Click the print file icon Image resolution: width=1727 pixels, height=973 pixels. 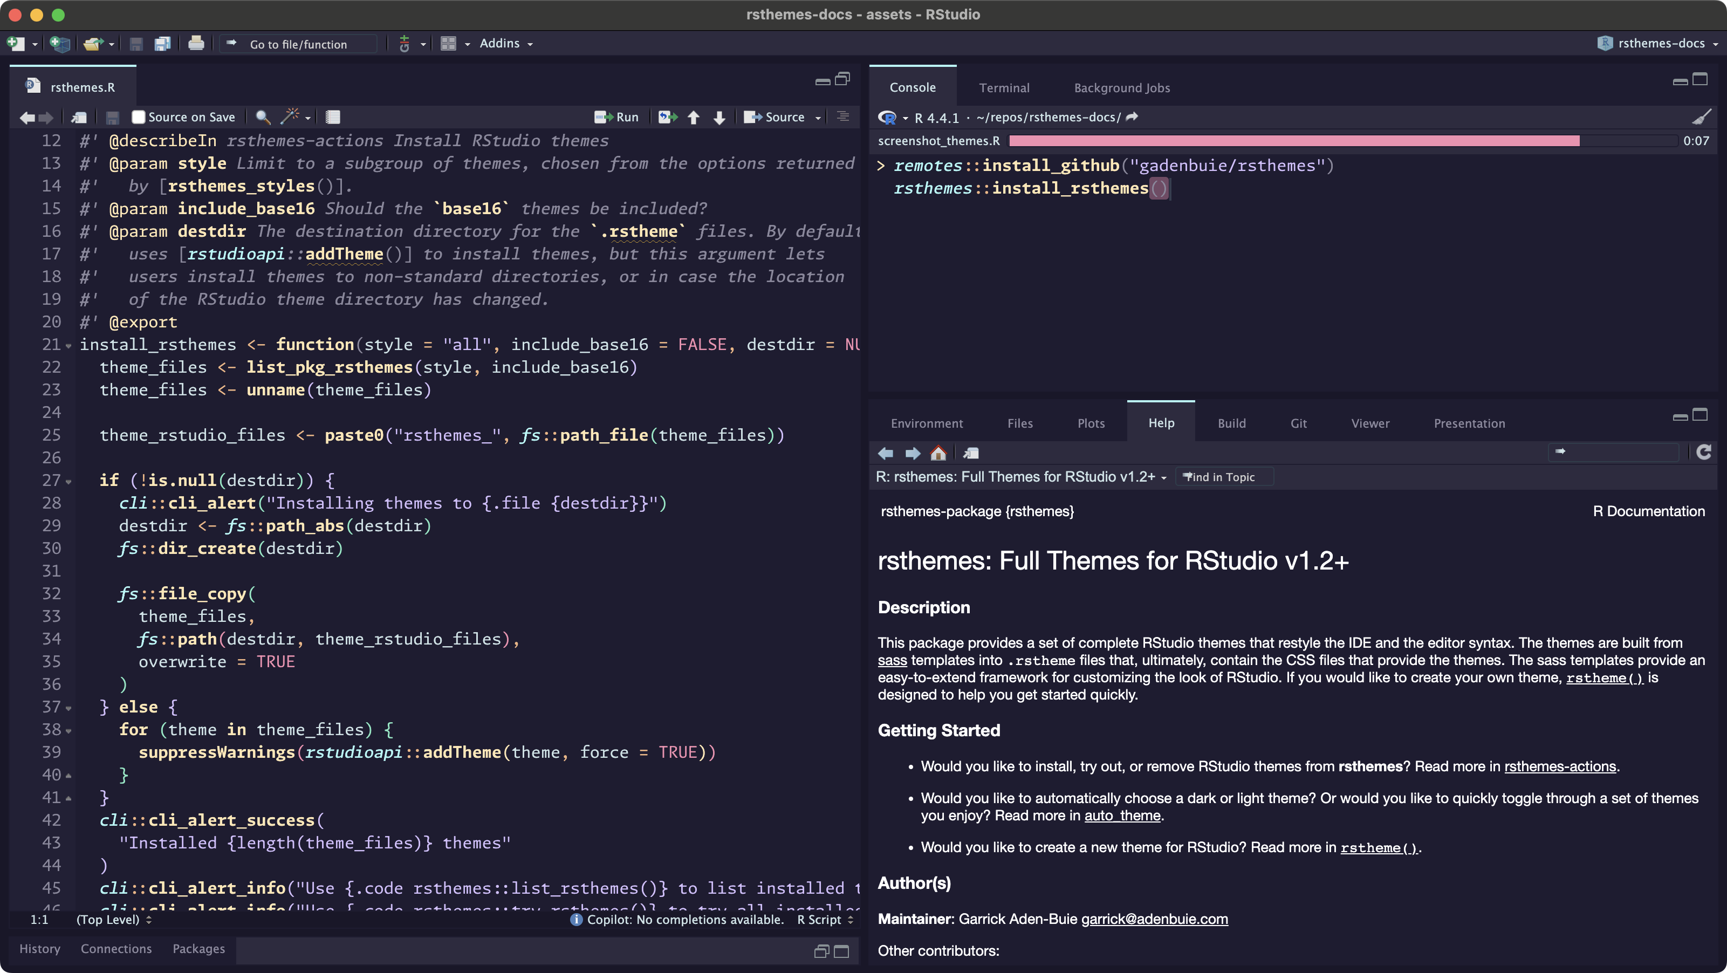click(x=196, y=44)
